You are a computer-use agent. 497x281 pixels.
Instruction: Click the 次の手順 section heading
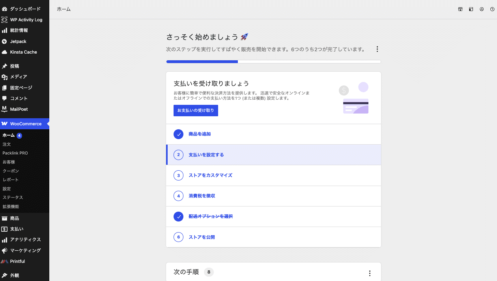(186, 272)
